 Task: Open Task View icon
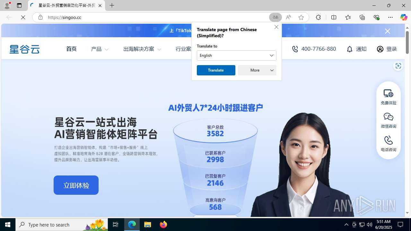point(116,225)
